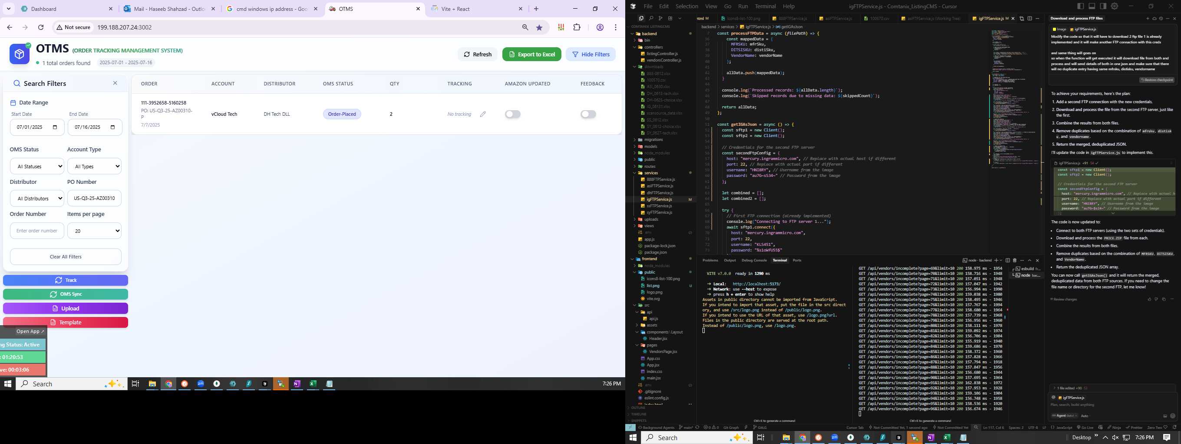Collapse the services folder in explorer

click(x=650, y=173)
